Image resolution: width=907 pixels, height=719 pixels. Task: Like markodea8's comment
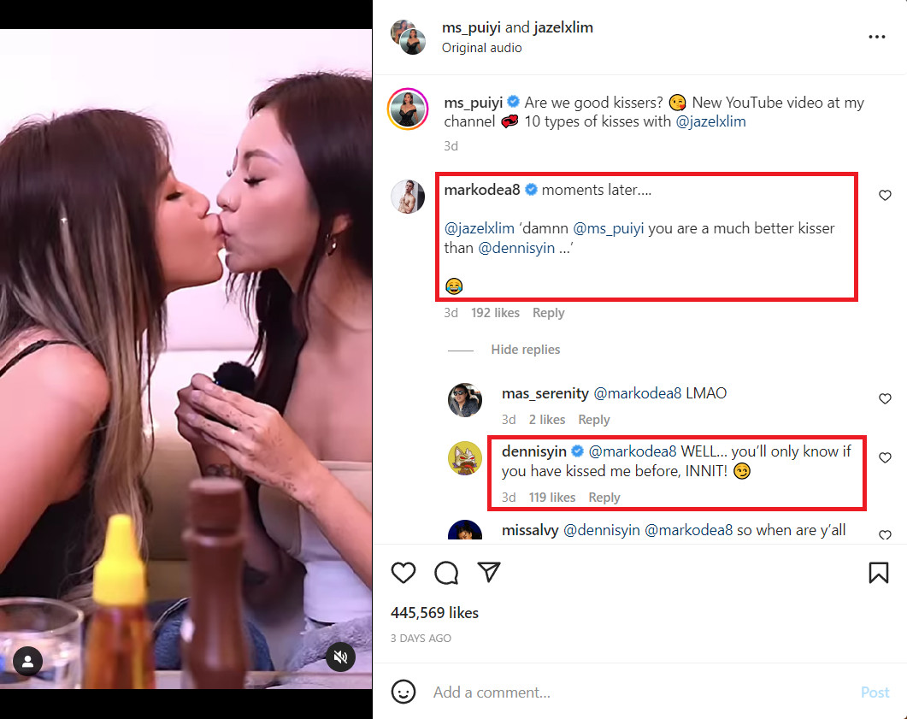[x=885, y=196]
